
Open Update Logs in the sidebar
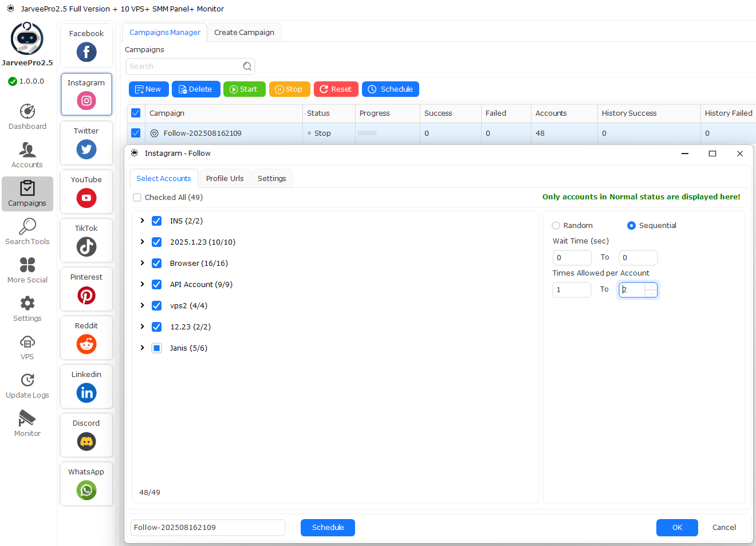point(27,386)
